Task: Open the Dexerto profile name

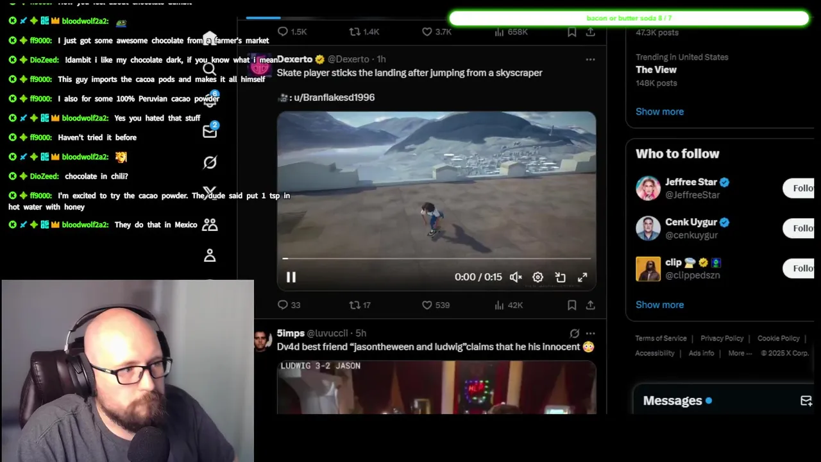Action: coord(294,59)
